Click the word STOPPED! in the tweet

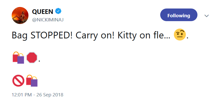click(51, 36)
